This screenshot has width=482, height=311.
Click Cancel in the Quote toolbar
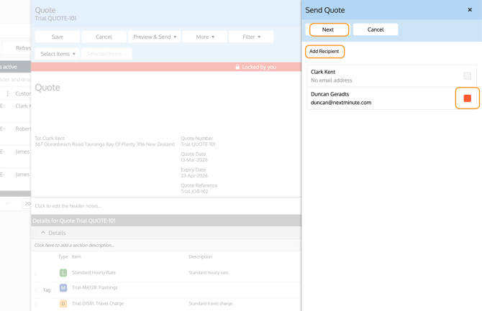click(x=104, y=37)
